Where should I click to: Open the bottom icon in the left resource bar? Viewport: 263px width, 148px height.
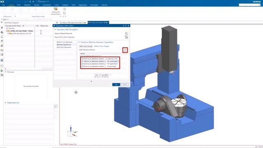(x=2, y=75)
